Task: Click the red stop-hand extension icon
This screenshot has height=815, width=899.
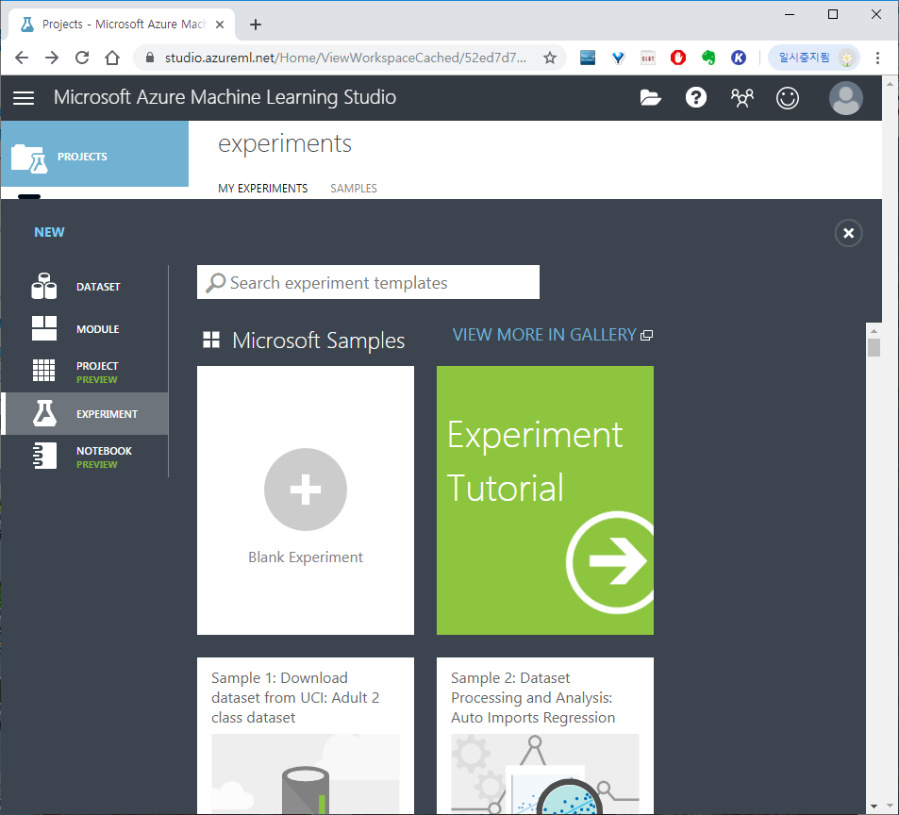Action: point(678,58)
